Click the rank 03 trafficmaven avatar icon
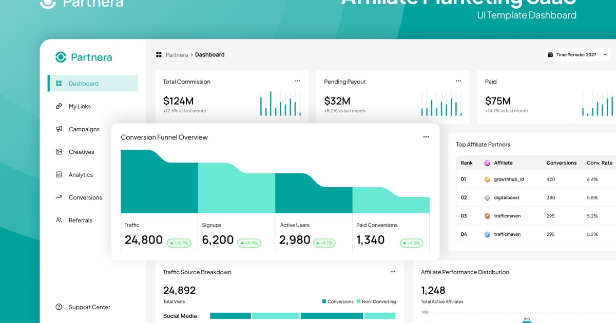 tap(487, 216)
